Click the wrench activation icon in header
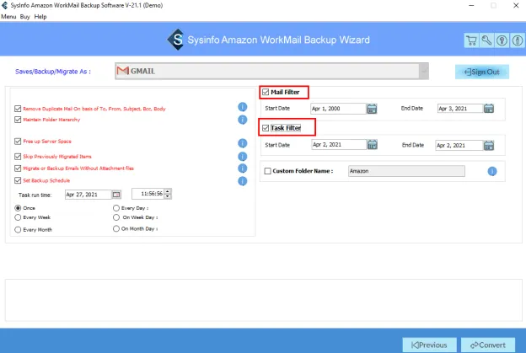Screen dimensions: 526x353 pos(486,40)
